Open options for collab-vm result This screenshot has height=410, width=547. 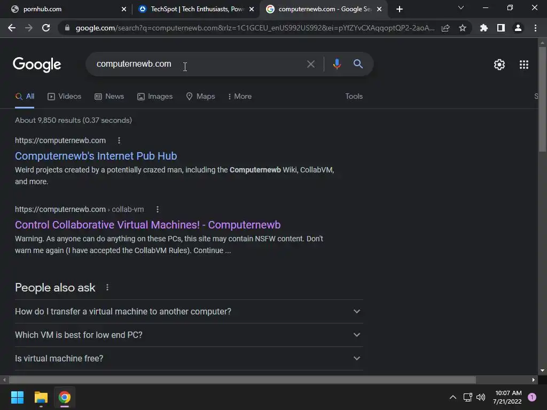coord(158,209)
